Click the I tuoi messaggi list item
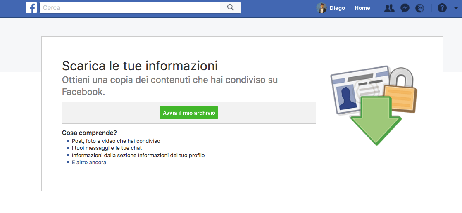Viewport: 462px width, 213px height. coord(107,148)
